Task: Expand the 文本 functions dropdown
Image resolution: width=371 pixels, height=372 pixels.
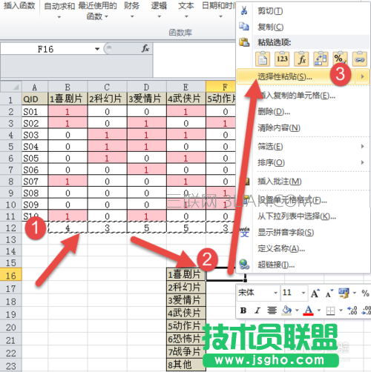Action: [x=186, y=16]
